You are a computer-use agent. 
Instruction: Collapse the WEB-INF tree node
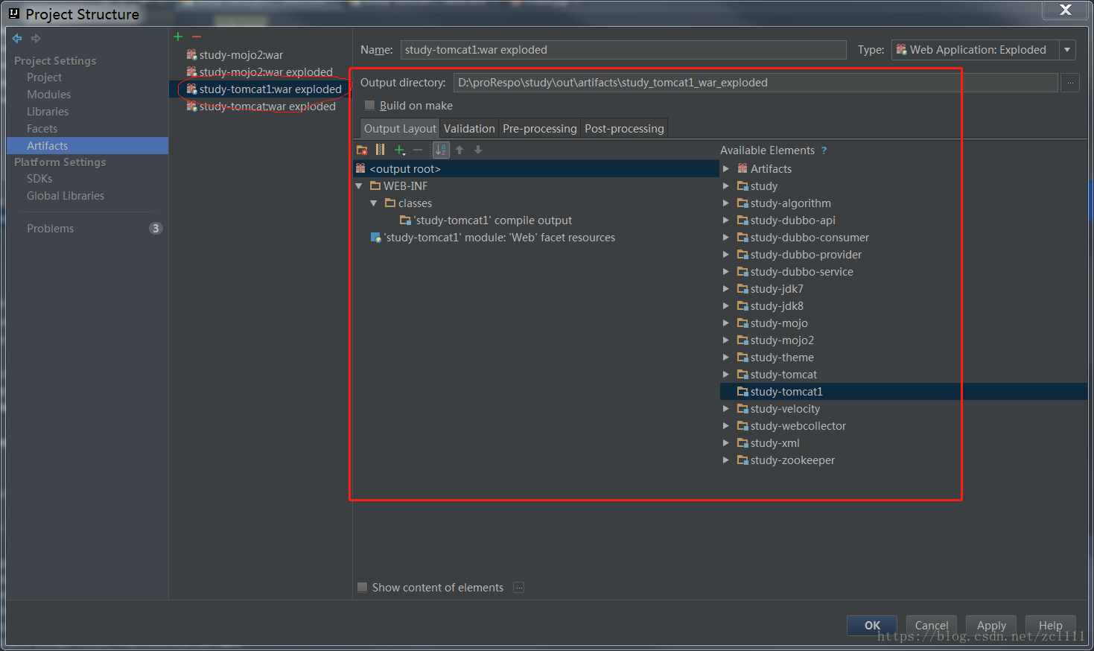coord(359,186)
